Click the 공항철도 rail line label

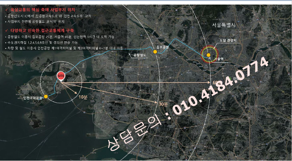pos(140,55)
